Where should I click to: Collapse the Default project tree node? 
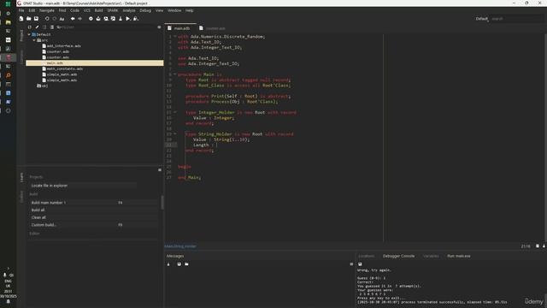(29, 34)
